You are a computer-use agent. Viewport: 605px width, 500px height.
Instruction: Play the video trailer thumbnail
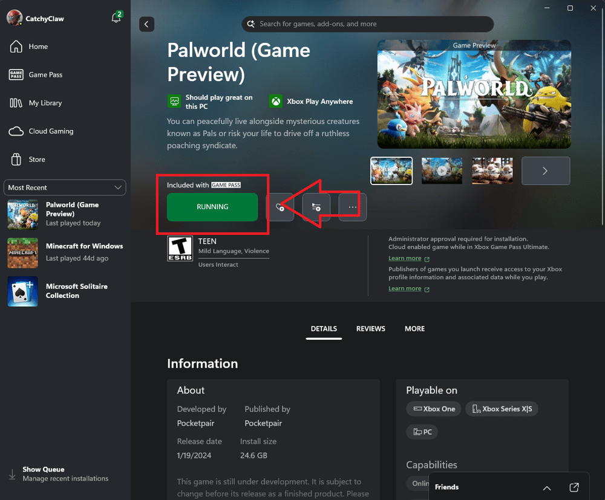[x=442, y=170]
